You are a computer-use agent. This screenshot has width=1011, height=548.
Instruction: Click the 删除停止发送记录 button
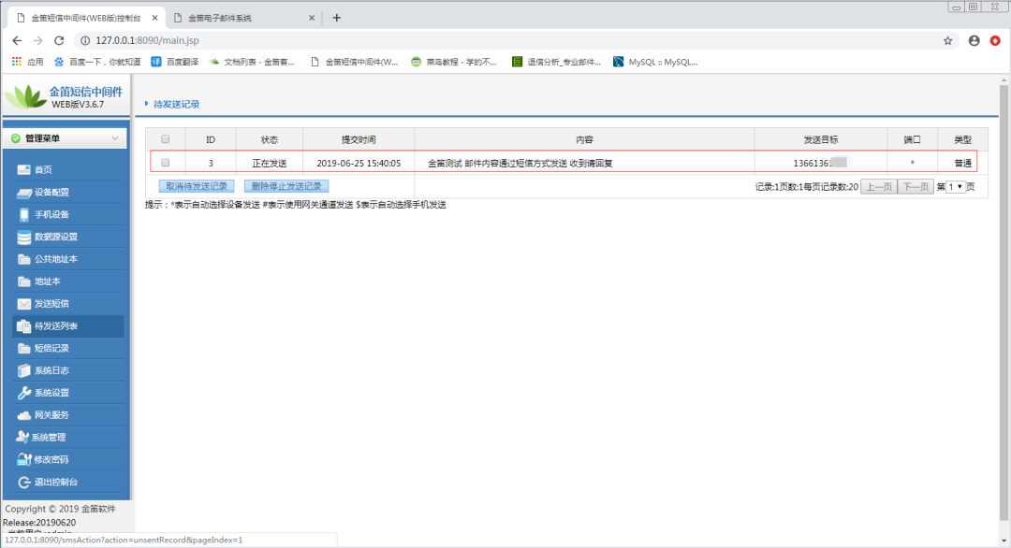[x=286, y=186]
